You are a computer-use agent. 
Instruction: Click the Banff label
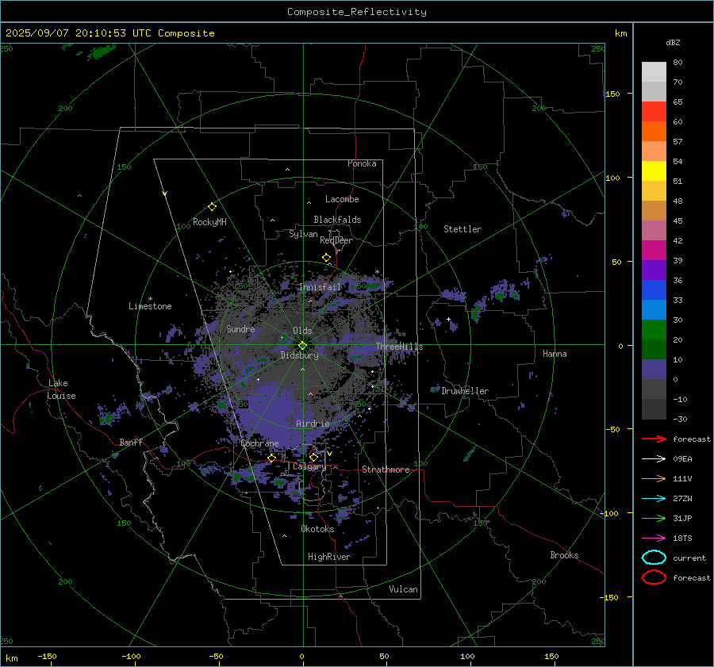pos(131,442)
